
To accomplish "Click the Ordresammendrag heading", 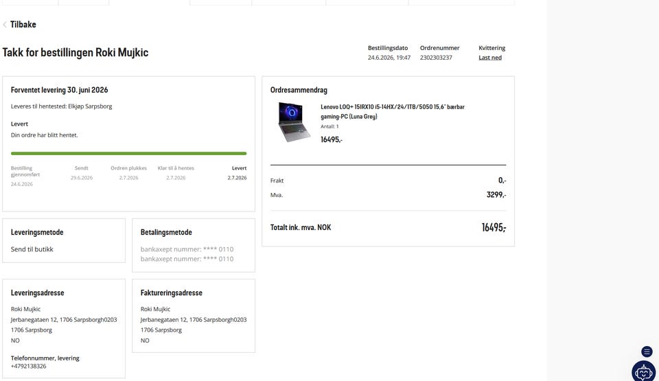I will point(299,90).
